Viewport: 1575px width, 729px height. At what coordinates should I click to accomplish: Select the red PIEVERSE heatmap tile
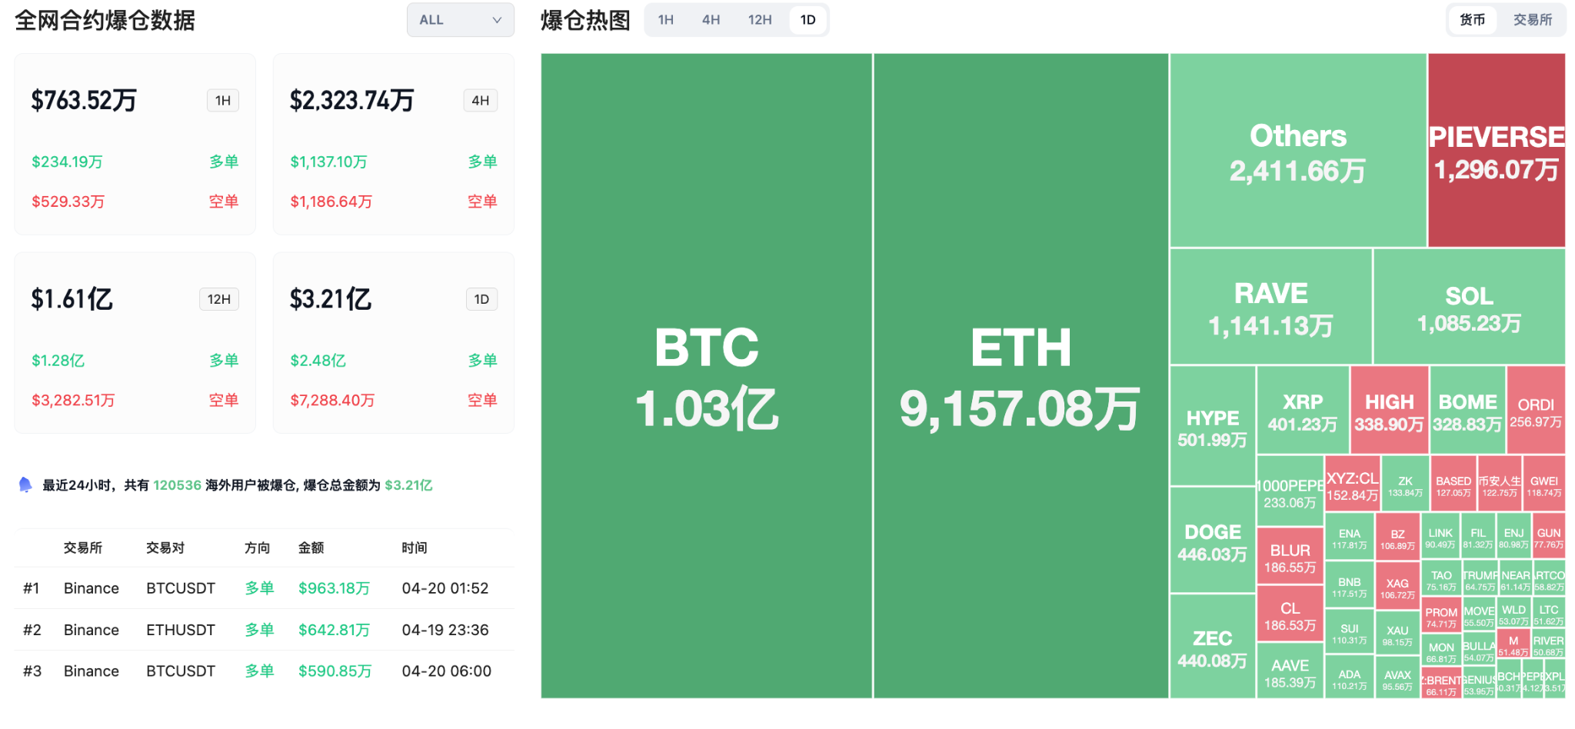(x=1497, y=151)
